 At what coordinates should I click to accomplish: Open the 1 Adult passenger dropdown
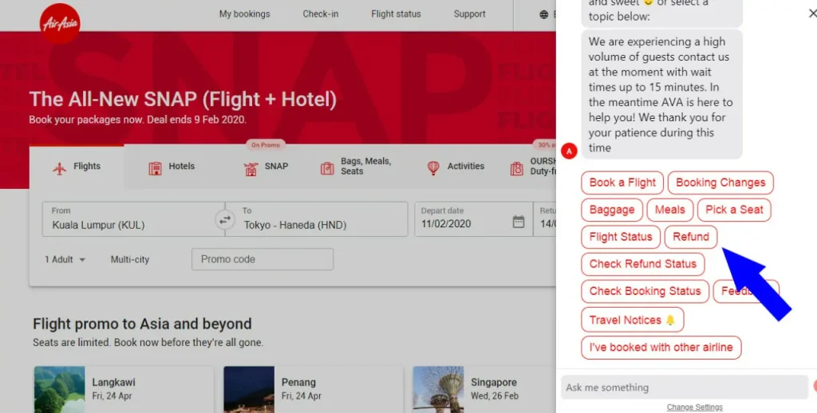[x=65, y=259]
